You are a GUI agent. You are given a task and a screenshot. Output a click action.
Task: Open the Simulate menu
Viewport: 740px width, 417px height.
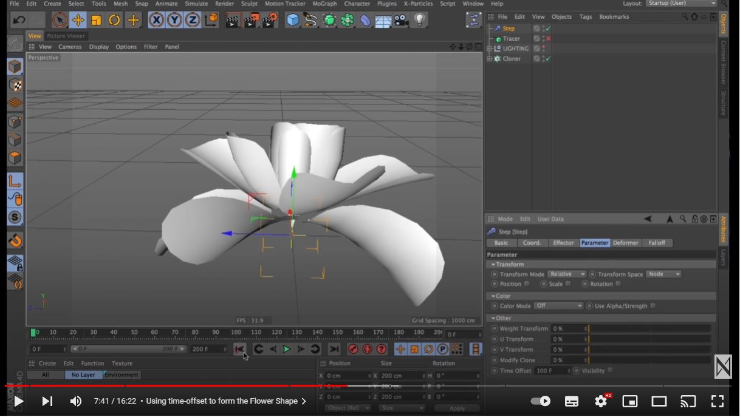pyautogui.click(x=196, y=4)
